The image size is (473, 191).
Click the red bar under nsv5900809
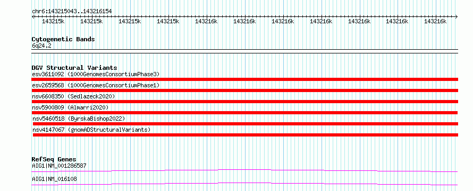(244, 113)
